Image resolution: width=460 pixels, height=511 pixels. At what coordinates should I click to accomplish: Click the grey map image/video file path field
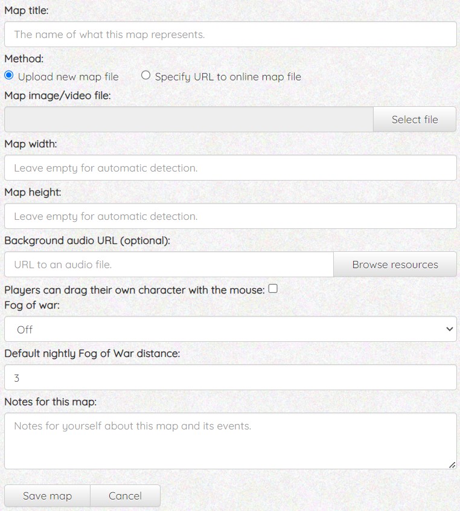(188, 120)
